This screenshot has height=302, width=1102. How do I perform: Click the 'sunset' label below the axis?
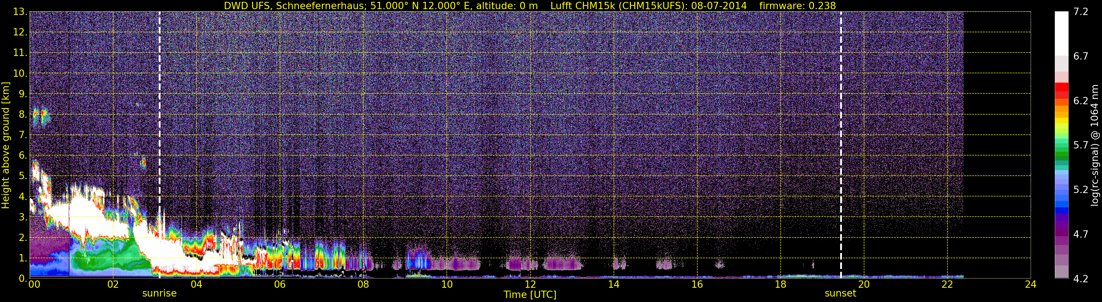pyautogui.click(x=840, y=294)
